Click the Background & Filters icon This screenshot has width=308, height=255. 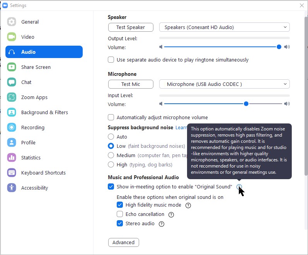[x=12, y=112]
